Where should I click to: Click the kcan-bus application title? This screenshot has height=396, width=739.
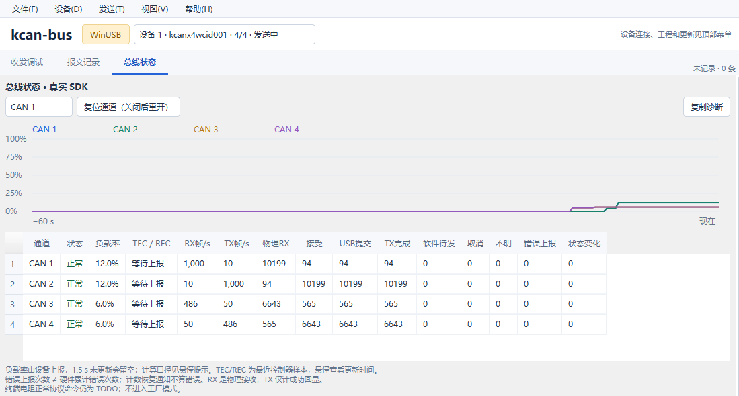point(42,34)
